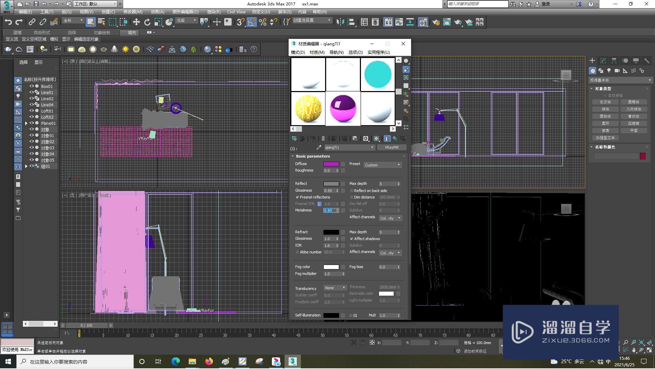Image resolution: width=655 pixels, height=369 pixels.
Task: Open the 标准基本体 category dropdown
Action: click(x=621, y=80)
